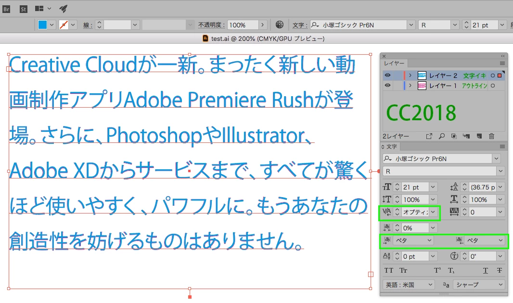Expand the opacity slider arrow
The width and height of the screenshot is (513, 303).
click(x=262, y=25)
